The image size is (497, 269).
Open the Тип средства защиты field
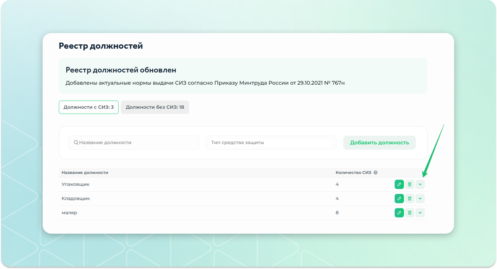tap(271, 143)
